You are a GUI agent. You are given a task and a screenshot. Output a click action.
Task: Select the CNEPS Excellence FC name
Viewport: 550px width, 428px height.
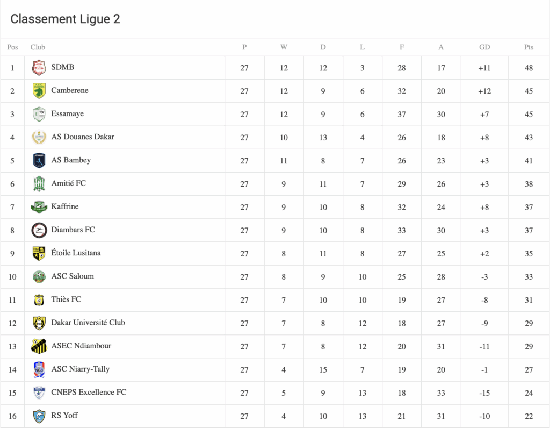[x=89, y=392]
